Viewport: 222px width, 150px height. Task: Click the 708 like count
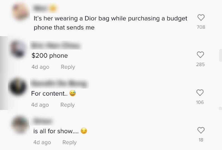click(201, 27)
